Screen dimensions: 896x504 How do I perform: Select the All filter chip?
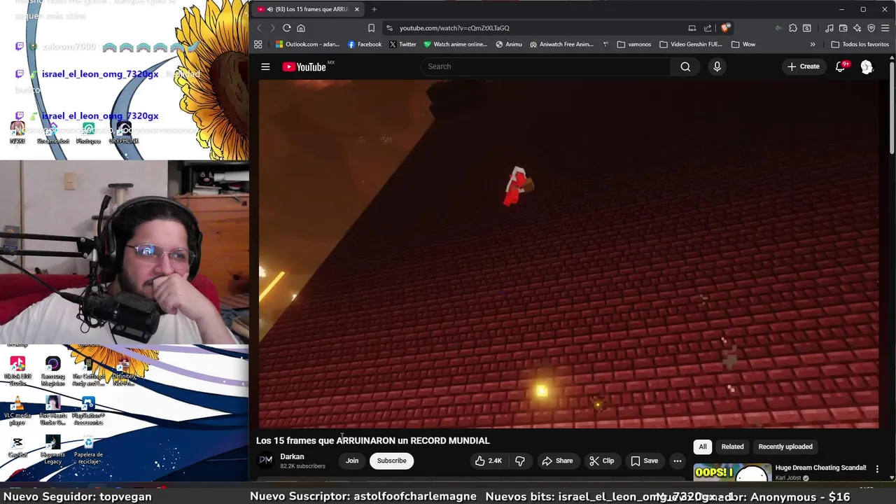tap(703, 447)
